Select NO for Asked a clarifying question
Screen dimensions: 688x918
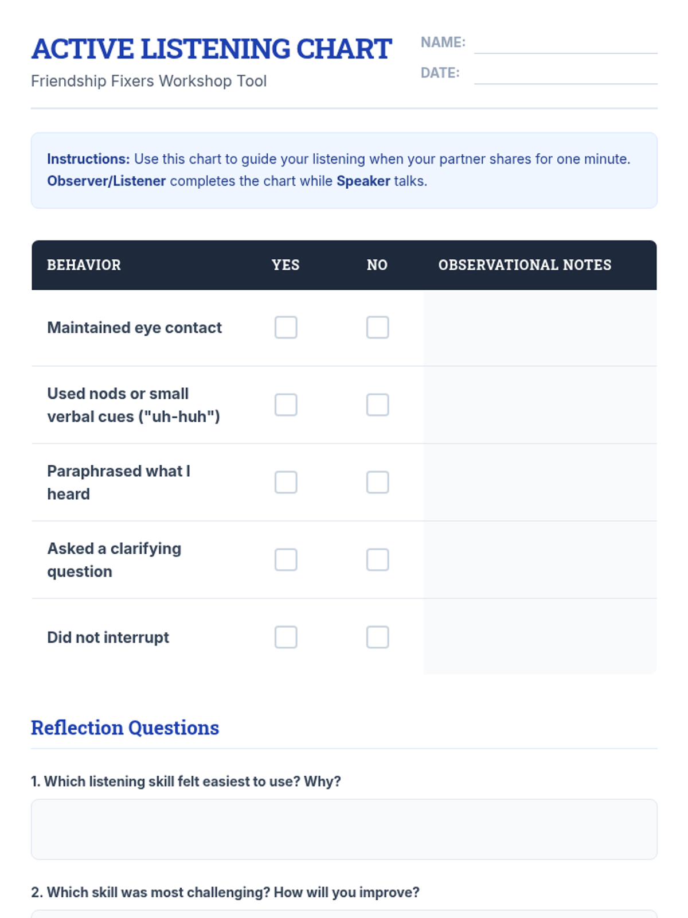(x=377, y=560)
